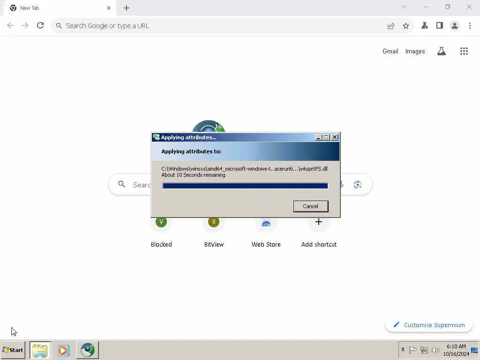
Task: Select the New Tab tab
Action: click(x=60, y=8)
